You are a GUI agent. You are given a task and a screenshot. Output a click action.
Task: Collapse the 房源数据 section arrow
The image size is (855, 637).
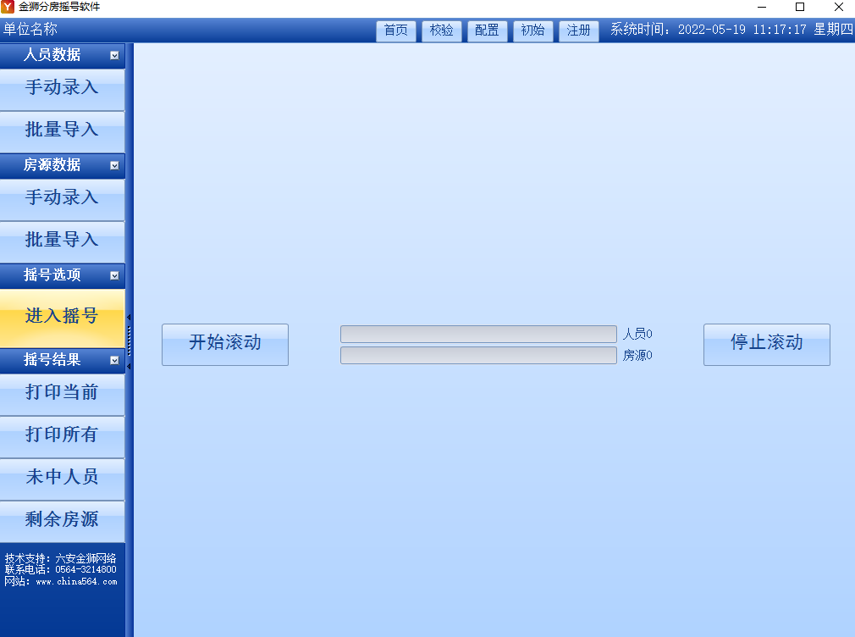[x=114, y=165]
